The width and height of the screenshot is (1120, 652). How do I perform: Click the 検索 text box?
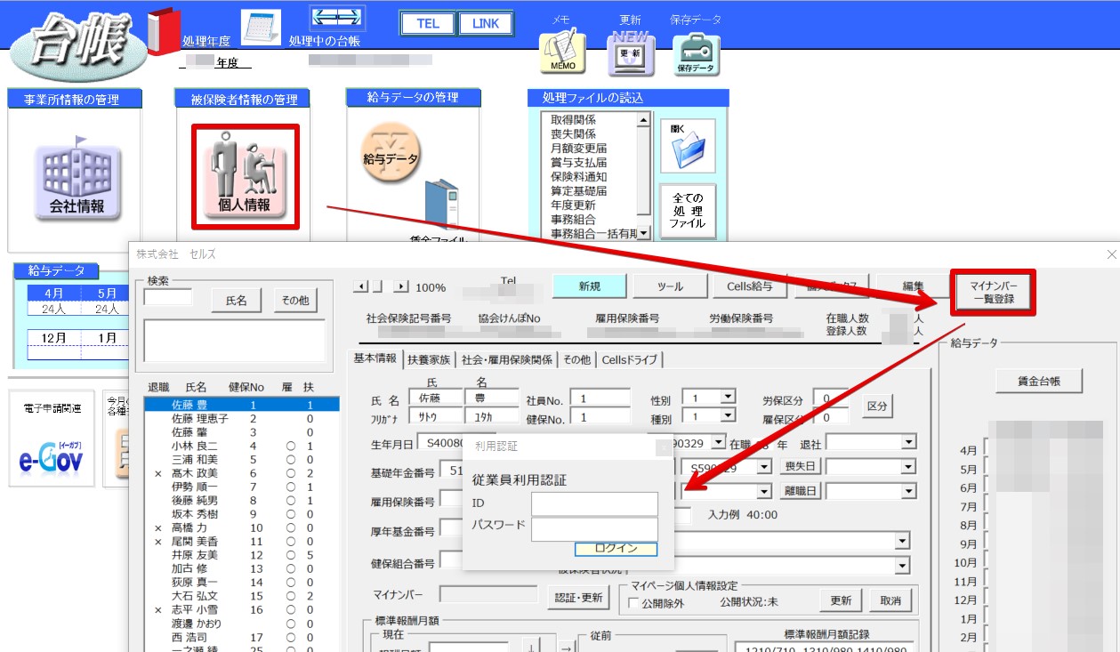167,297
